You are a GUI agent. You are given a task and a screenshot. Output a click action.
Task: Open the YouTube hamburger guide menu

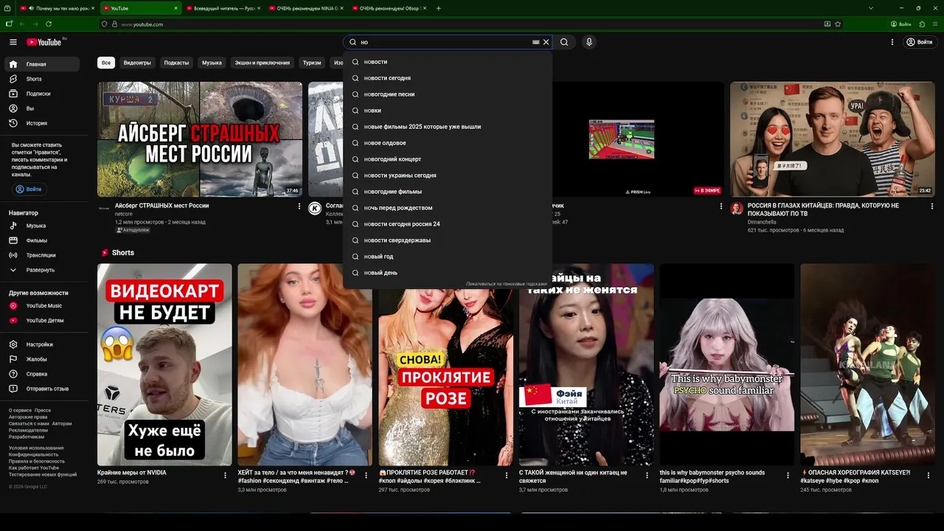point(13,42)
